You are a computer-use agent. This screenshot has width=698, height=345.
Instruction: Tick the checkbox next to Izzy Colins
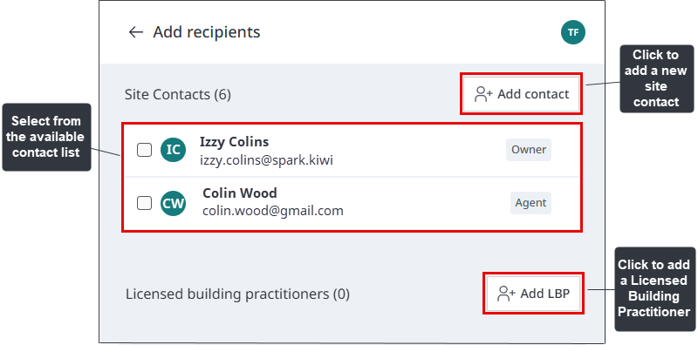(x=144, y=150)
